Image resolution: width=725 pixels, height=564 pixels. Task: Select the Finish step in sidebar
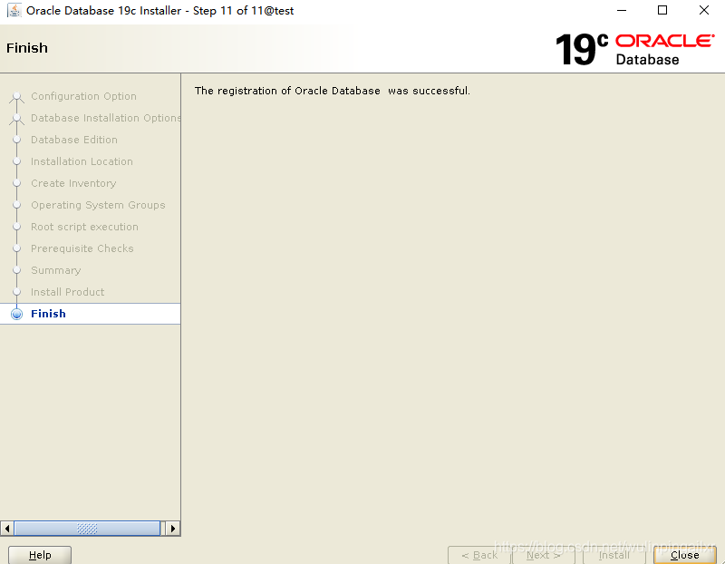[90, 314]
